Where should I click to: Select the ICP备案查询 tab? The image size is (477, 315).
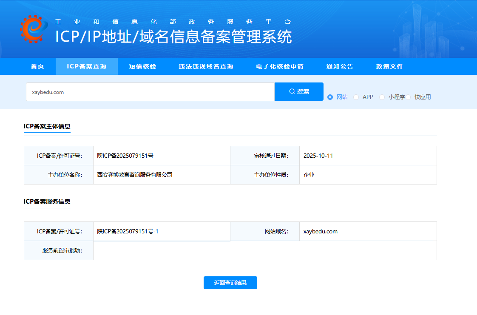(86, 66)
